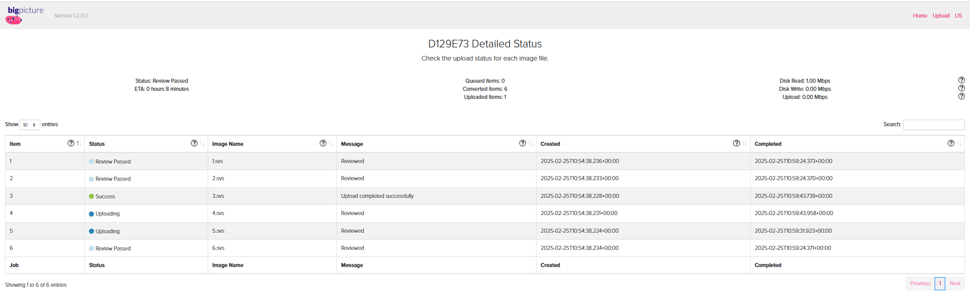
Task: Click Uploading status text for 5.svs
Action: pyautogui.click(x=108, y=231)
